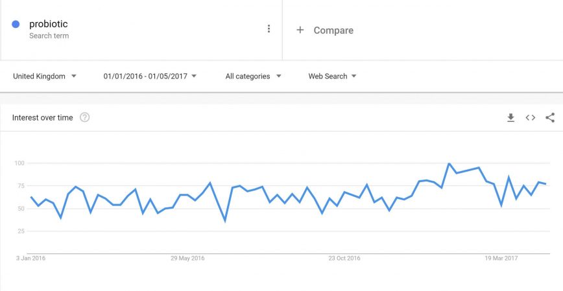Screen dimensions: 563x291
Task: Click the 29 May 2016 axis label
Action: [187, 258]
